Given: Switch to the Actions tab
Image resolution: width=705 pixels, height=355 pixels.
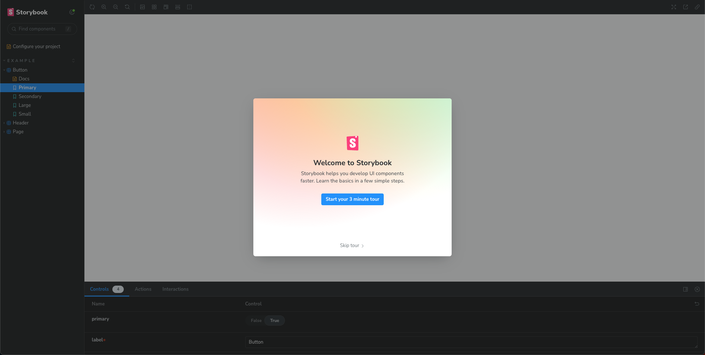Looking at the screenshot, I should coord(143,289).
